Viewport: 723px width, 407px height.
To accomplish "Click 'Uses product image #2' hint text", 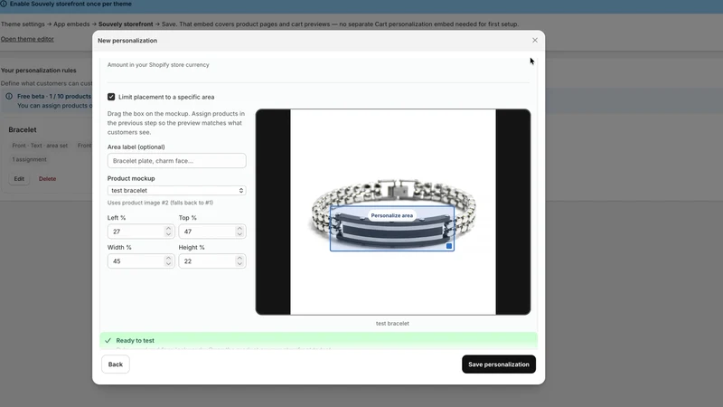I will 160,203.
